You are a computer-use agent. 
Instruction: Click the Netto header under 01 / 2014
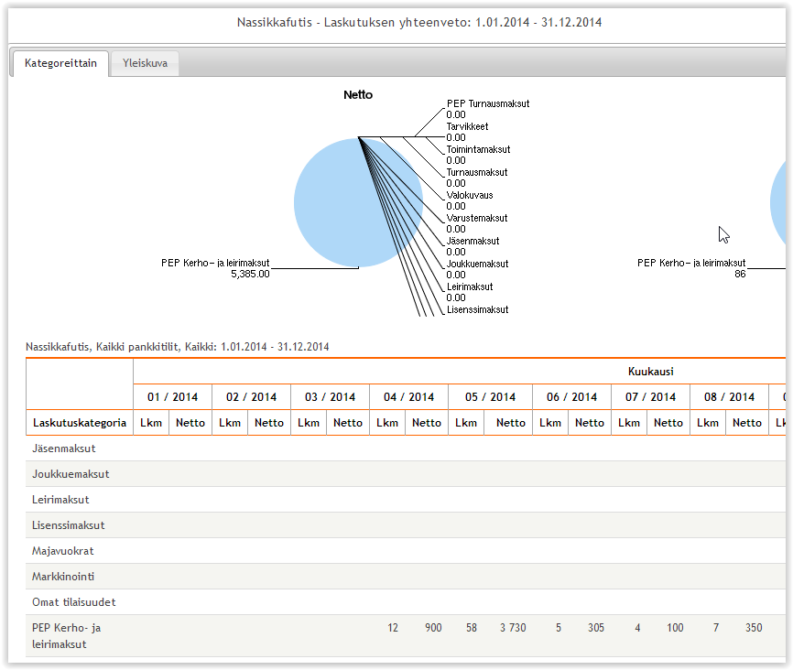coord(190,423)
